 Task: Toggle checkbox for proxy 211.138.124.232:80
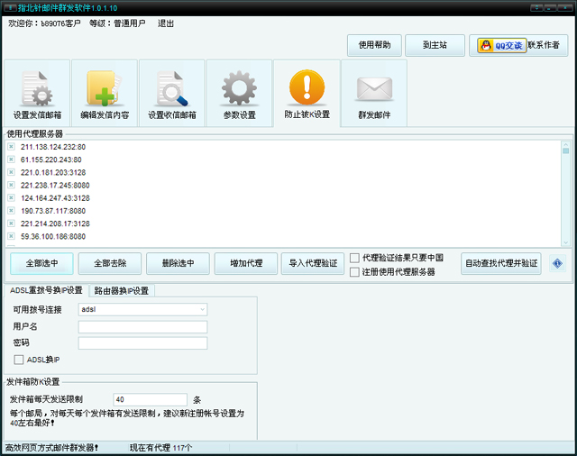11,147
